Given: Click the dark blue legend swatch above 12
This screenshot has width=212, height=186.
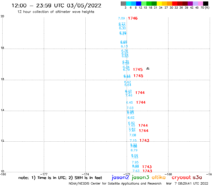Looking at the screenshot, I should coord(139,3).
